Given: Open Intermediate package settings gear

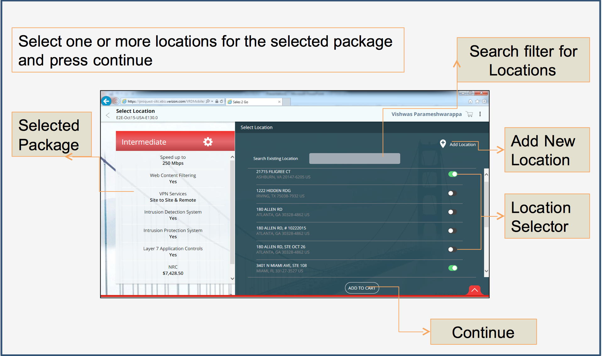Looking at the screenshot, I should (x=208, y=142).
